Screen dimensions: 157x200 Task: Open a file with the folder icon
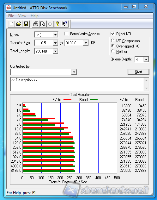19,24
